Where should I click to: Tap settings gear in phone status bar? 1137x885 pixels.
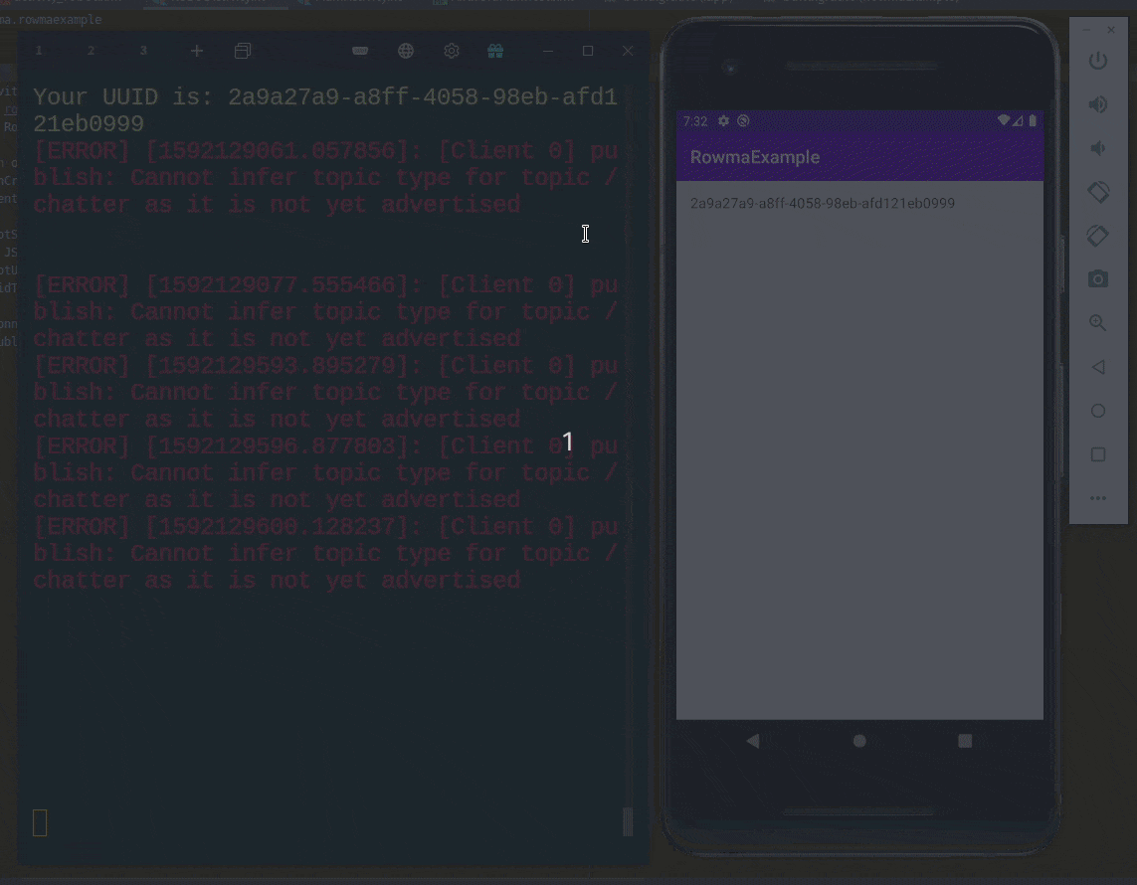(723, 121)
